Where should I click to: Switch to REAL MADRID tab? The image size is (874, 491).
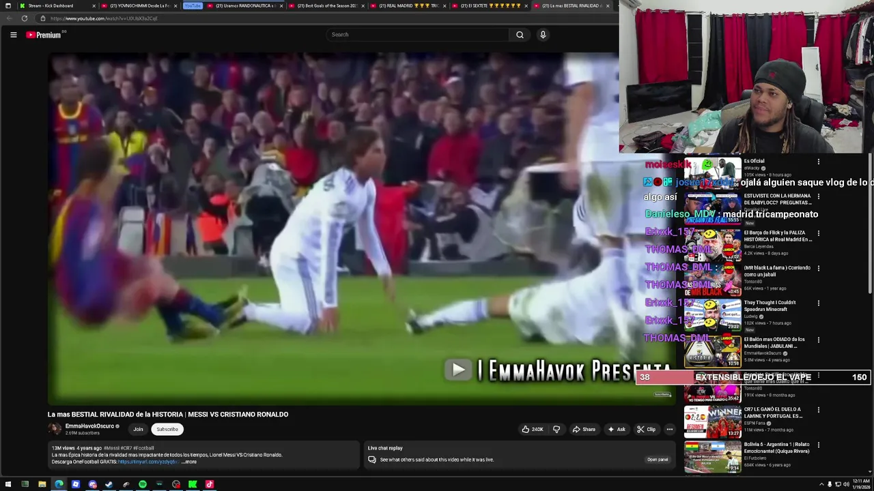click(408, 5)
